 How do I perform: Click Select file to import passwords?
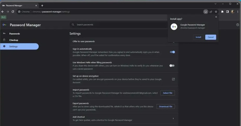167,93
